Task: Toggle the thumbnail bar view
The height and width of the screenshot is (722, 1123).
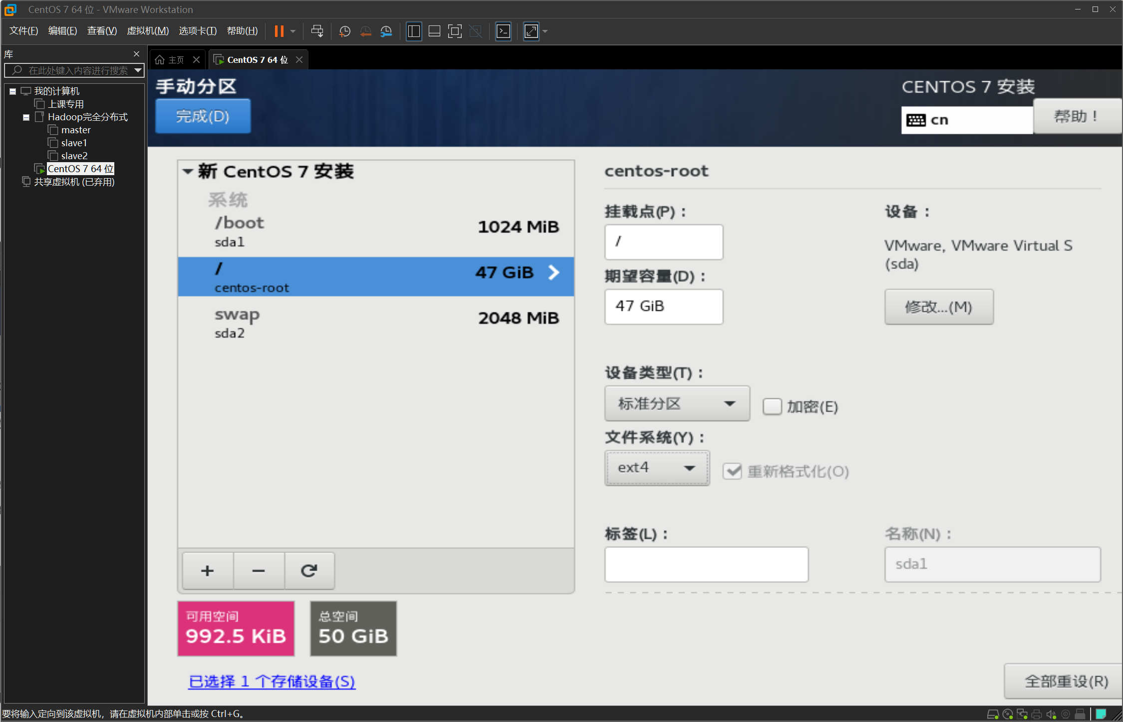Action: (434, 31)
